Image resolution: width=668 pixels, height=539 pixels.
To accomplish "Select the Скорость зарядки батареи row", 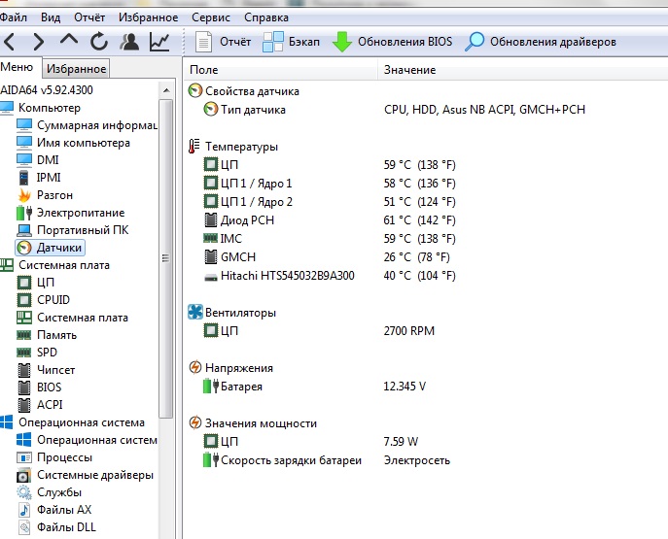I will (x=327, y=460).
